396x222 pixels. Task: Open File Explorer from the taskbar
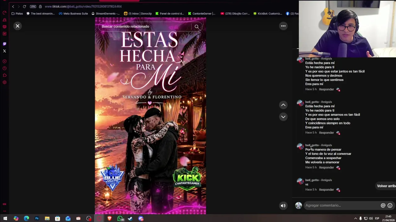point(47,219)
